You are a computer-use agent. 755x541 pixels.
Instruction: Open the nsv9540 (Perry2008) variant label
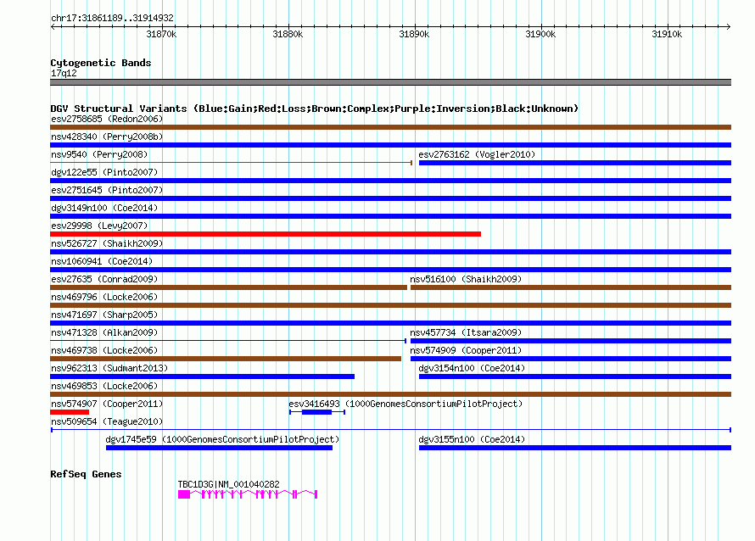tap(99, 154)
